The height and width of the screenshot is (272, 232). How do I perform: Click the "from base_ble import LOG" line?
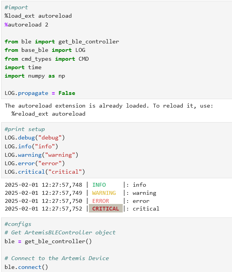[x=45, y=50]
